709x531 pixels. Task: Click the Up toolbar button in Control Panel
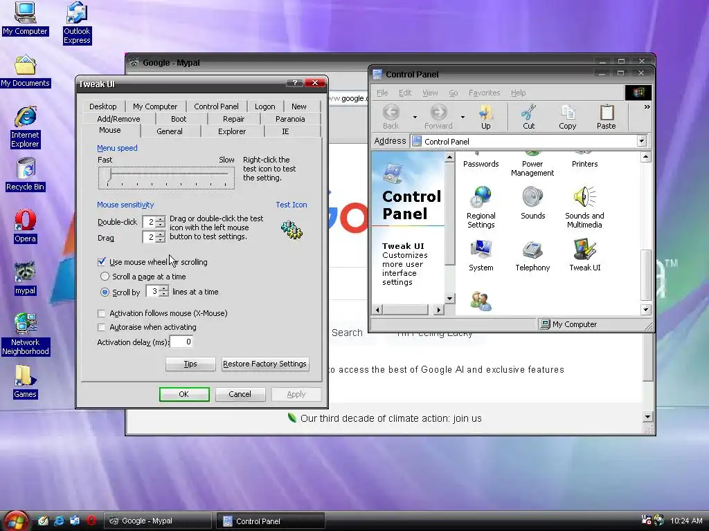(485, 117)
